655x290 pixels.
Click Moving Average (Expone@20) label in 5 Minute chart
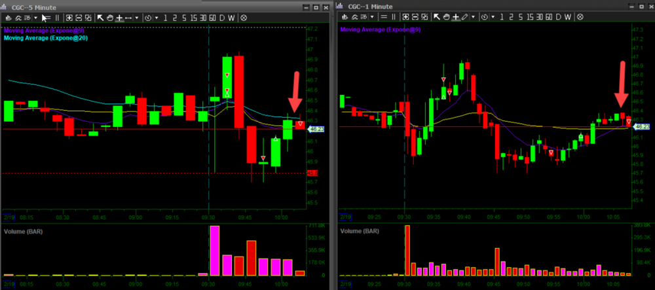tap(46, 38)
